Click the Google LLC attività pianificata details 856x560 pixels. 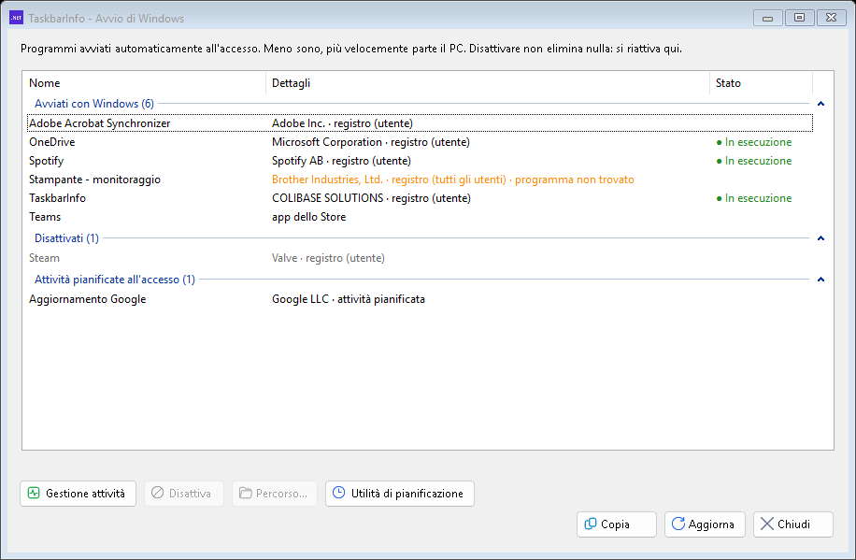point(349,299)
